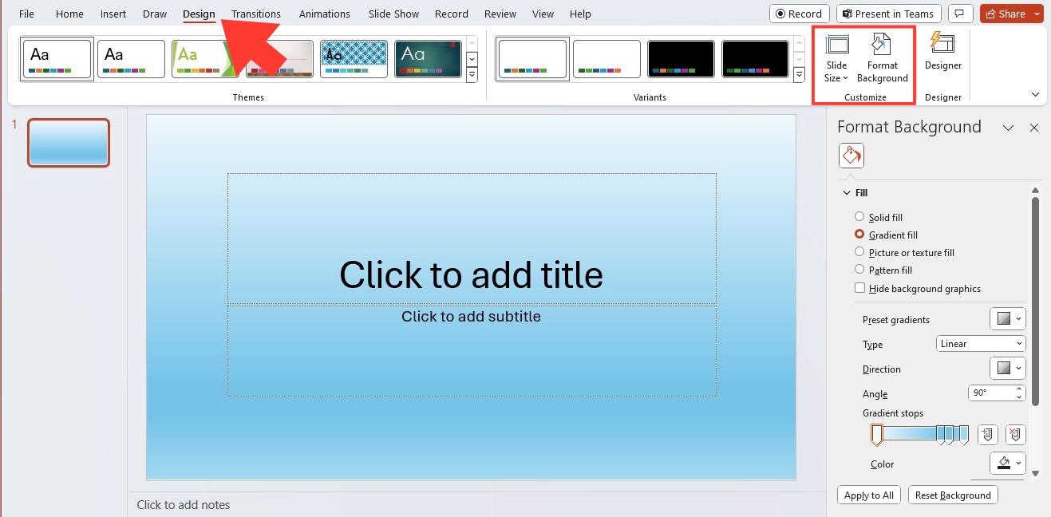The height and width of the screenshot is (517, 1051).
Task: Click the Angle value field
Action: point(991,393)
